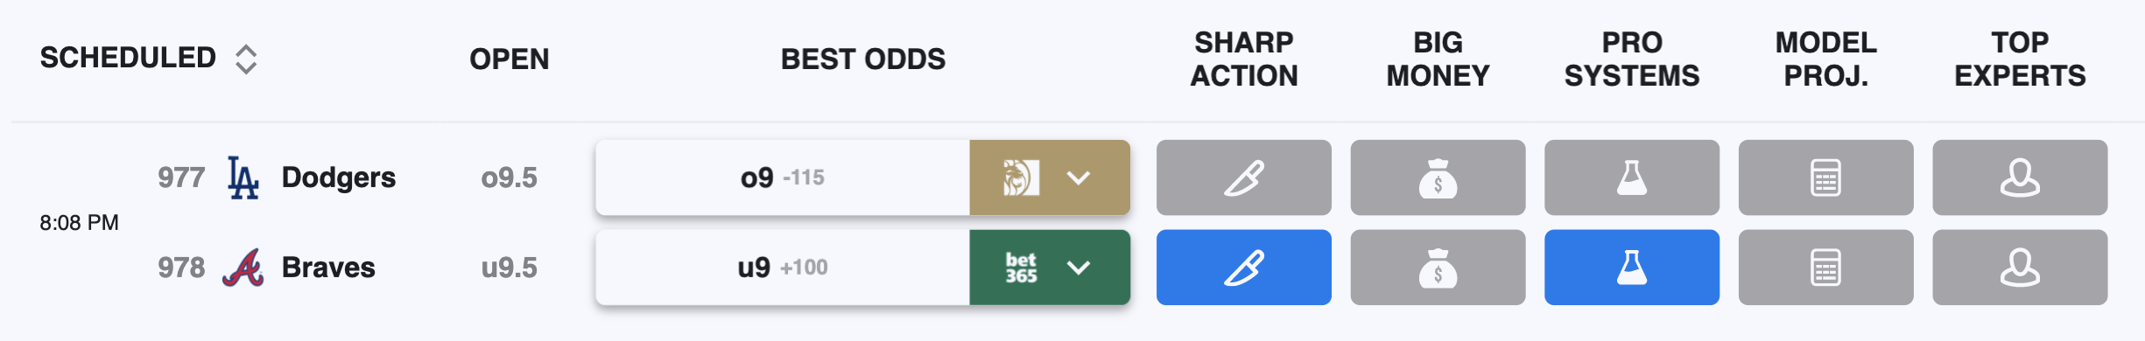Show Dodgers Top Experts person icon

(x=2020, y=177)
